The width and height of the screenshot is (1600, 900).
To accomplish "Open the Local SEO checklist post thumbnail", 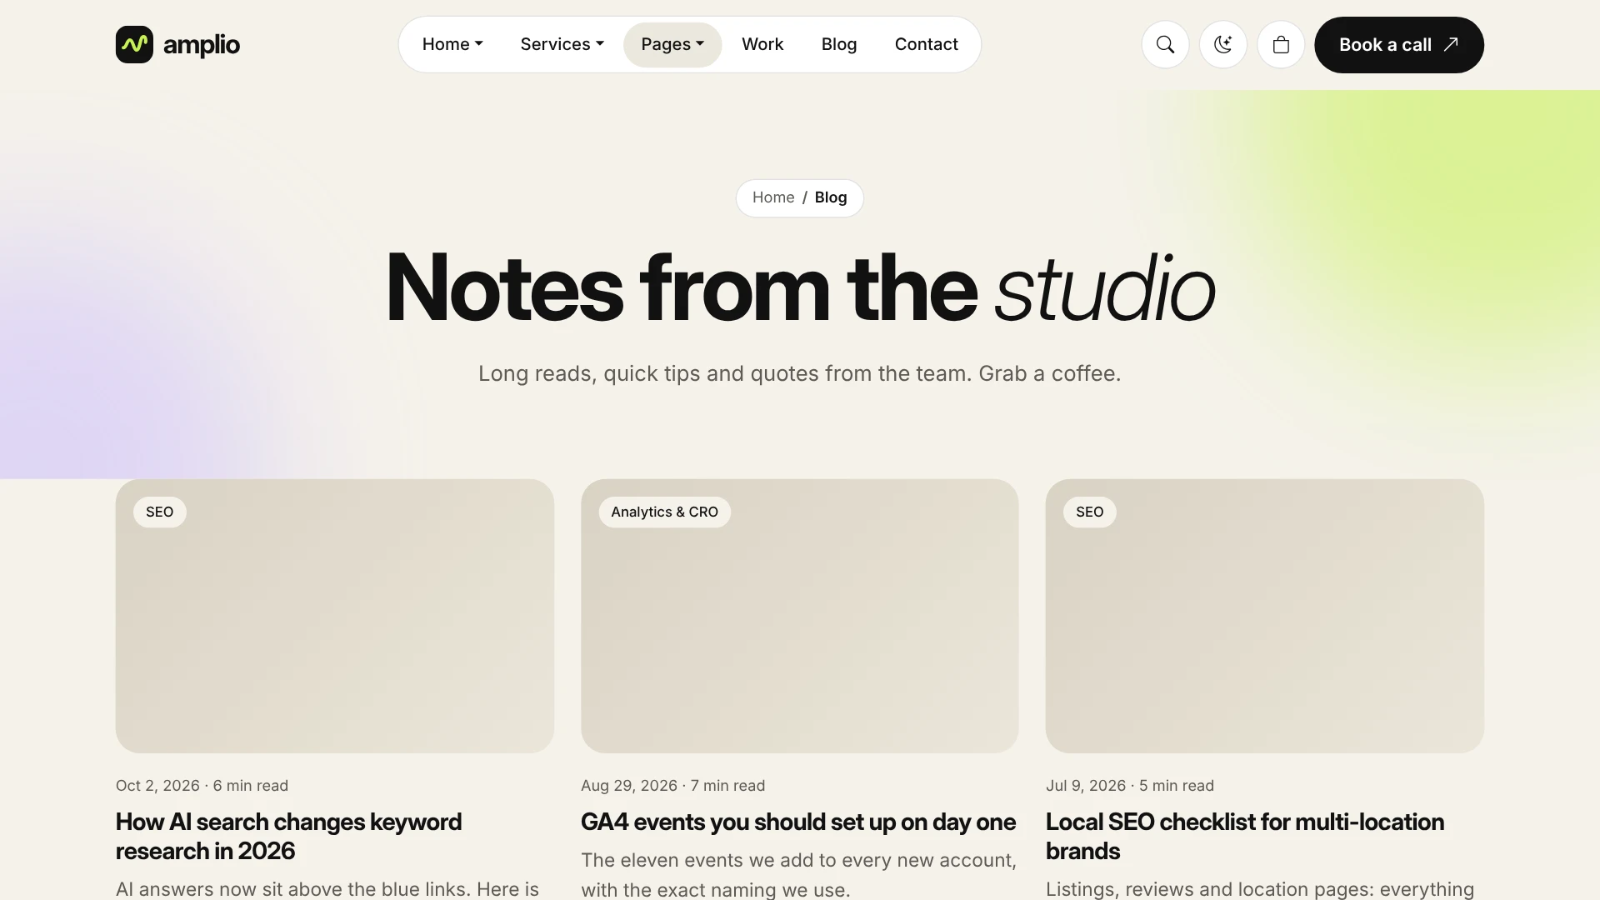I will tap(1264, 616).
